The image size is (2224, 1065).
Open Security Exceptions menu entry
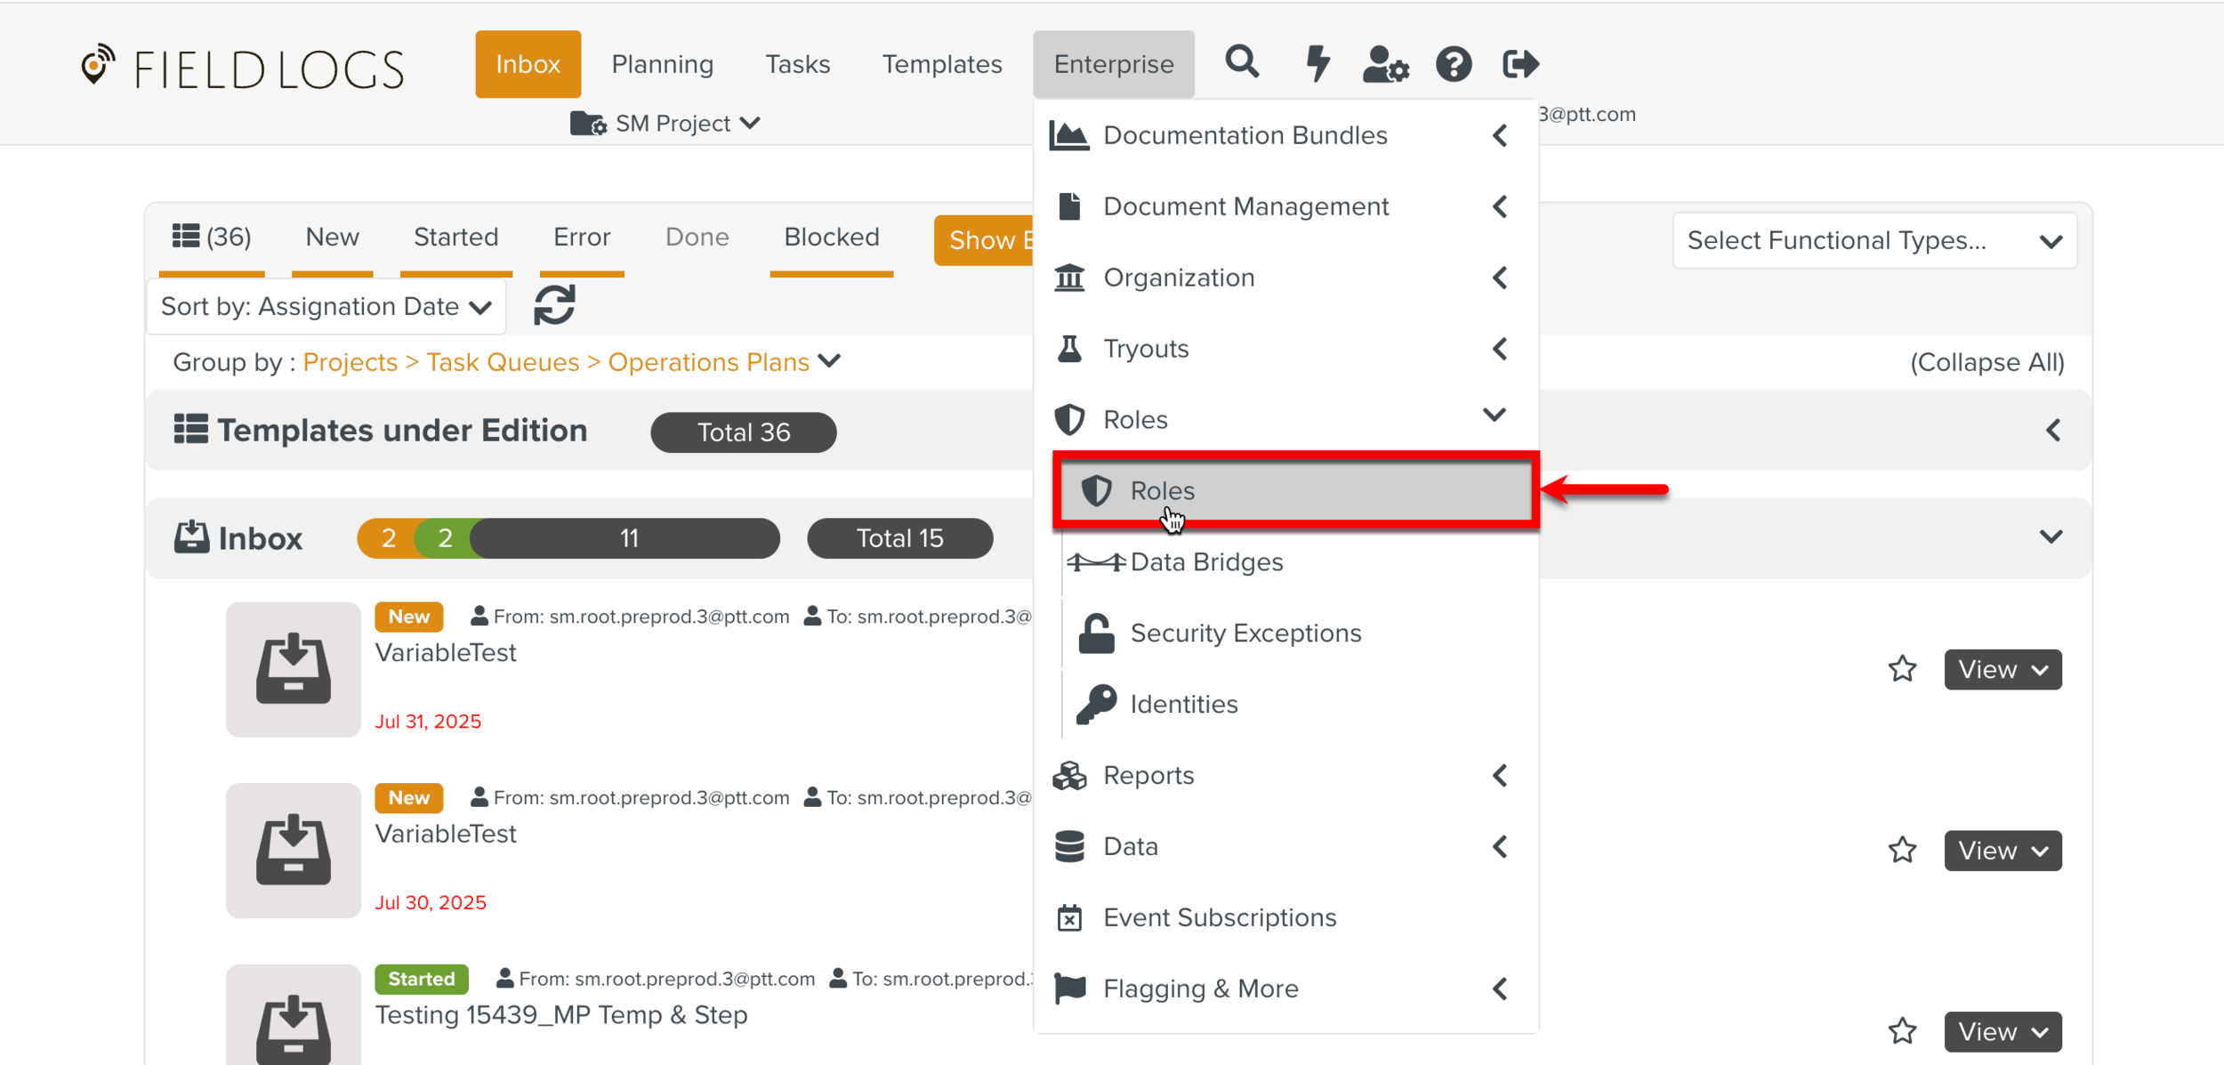click(x=1245, y=633)
